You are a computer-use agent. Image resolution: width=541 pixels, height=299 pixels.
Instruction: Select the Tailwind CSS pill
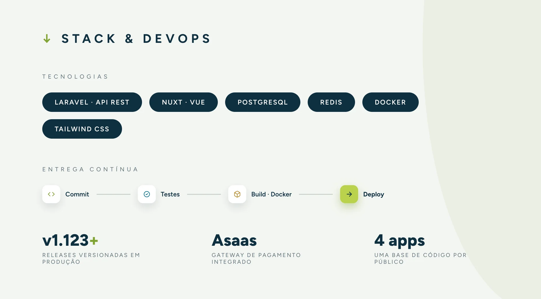click(x=82, y=129)
